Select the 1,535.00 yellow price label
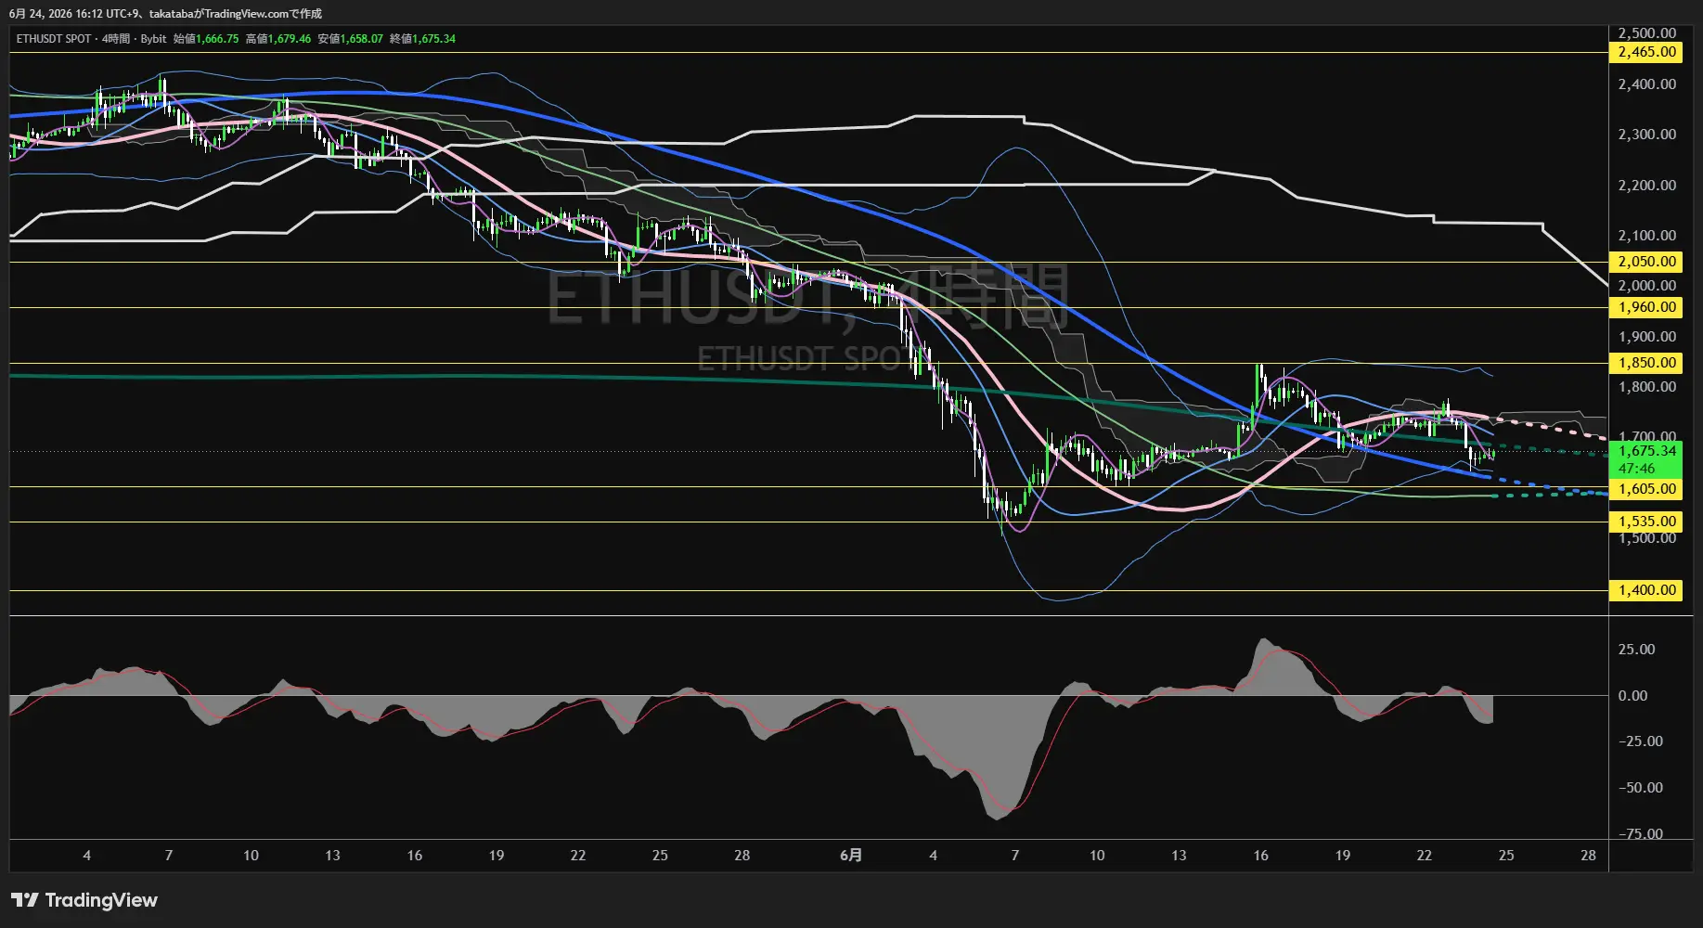1703x928 pixels. point(1645,522)
